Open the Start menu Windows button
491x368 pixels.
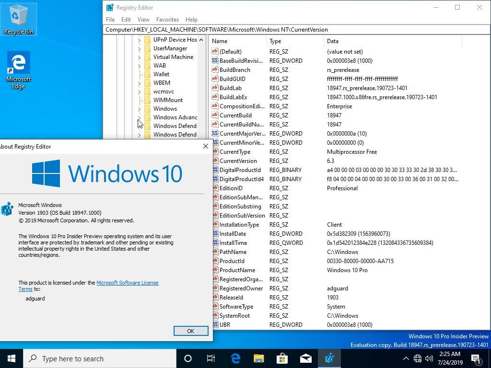click(12, 358)
